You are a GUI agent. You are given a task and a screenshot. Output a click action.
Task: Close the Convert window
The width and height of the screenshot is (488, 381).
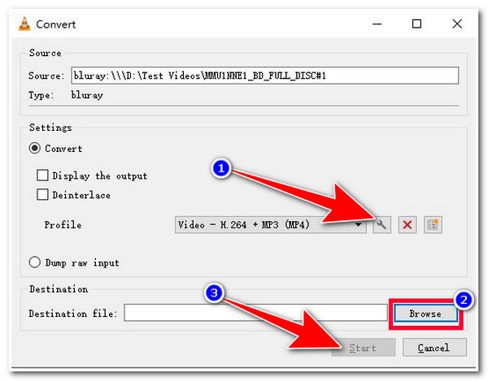pyautogui.click(x=457, y=24)
